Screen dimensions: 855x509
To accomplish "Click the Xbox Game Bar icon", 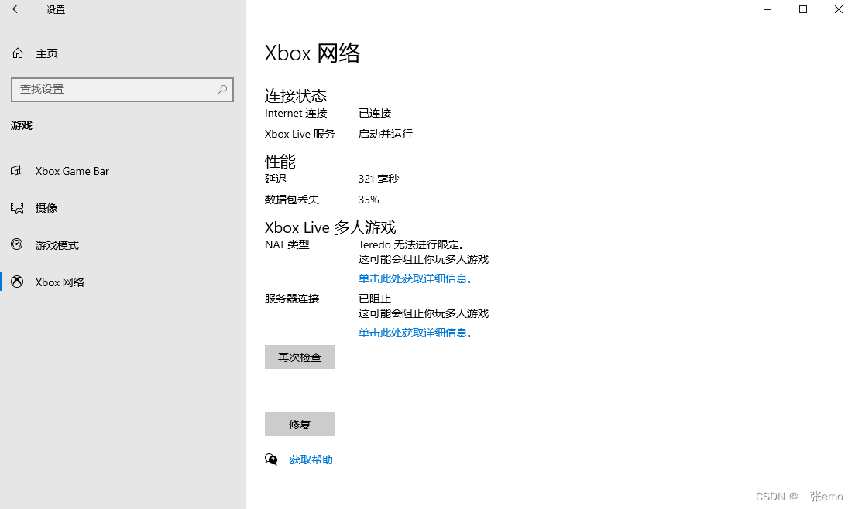I will [17, 171].
